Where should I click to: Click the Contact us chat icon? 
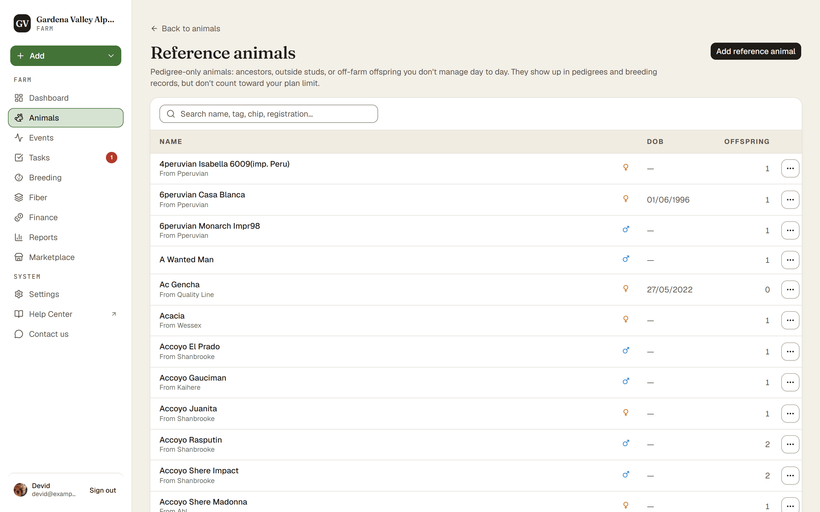click(x=19, y=334)
